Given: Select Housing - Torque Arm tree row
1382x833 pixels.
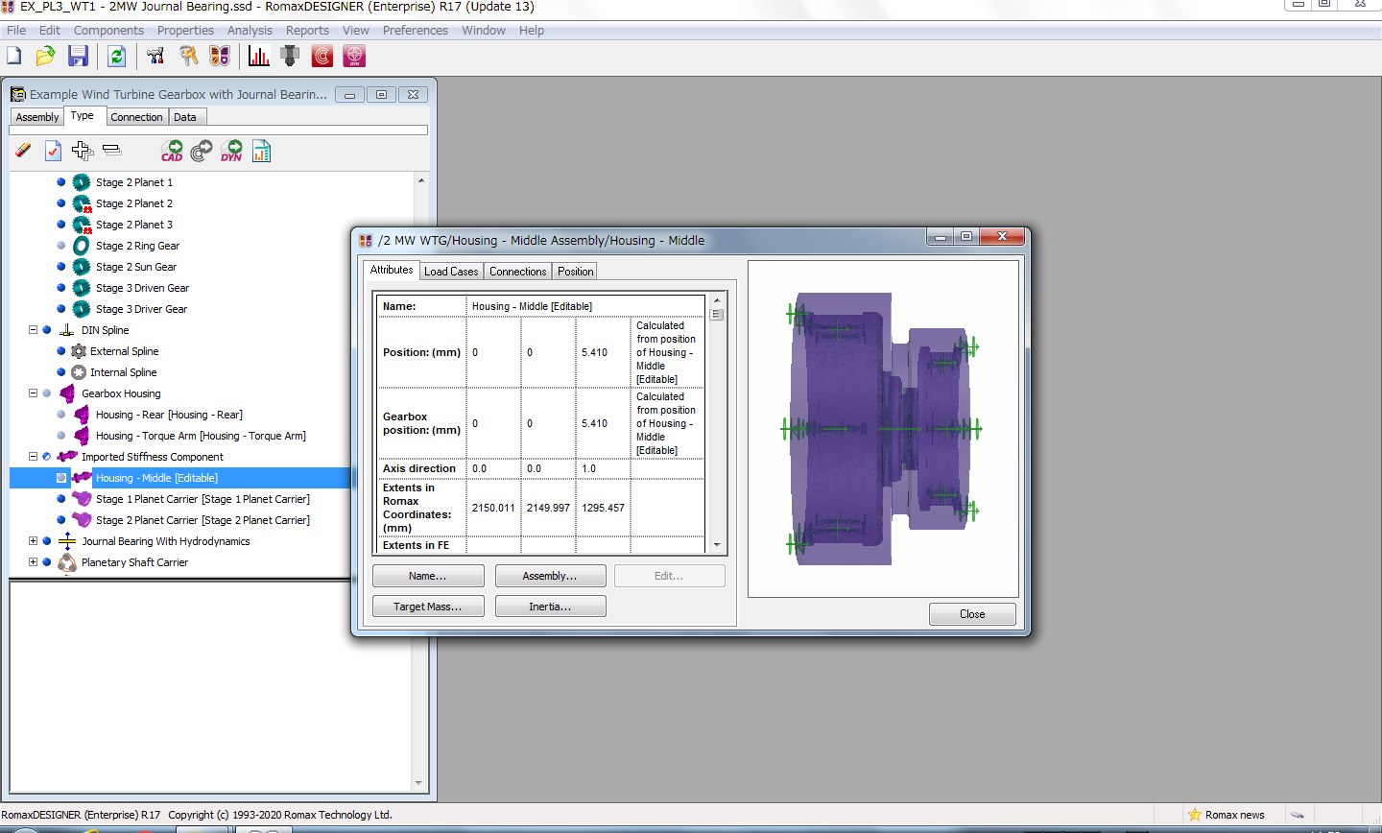Looking at the screenshot, I should 201,436.
